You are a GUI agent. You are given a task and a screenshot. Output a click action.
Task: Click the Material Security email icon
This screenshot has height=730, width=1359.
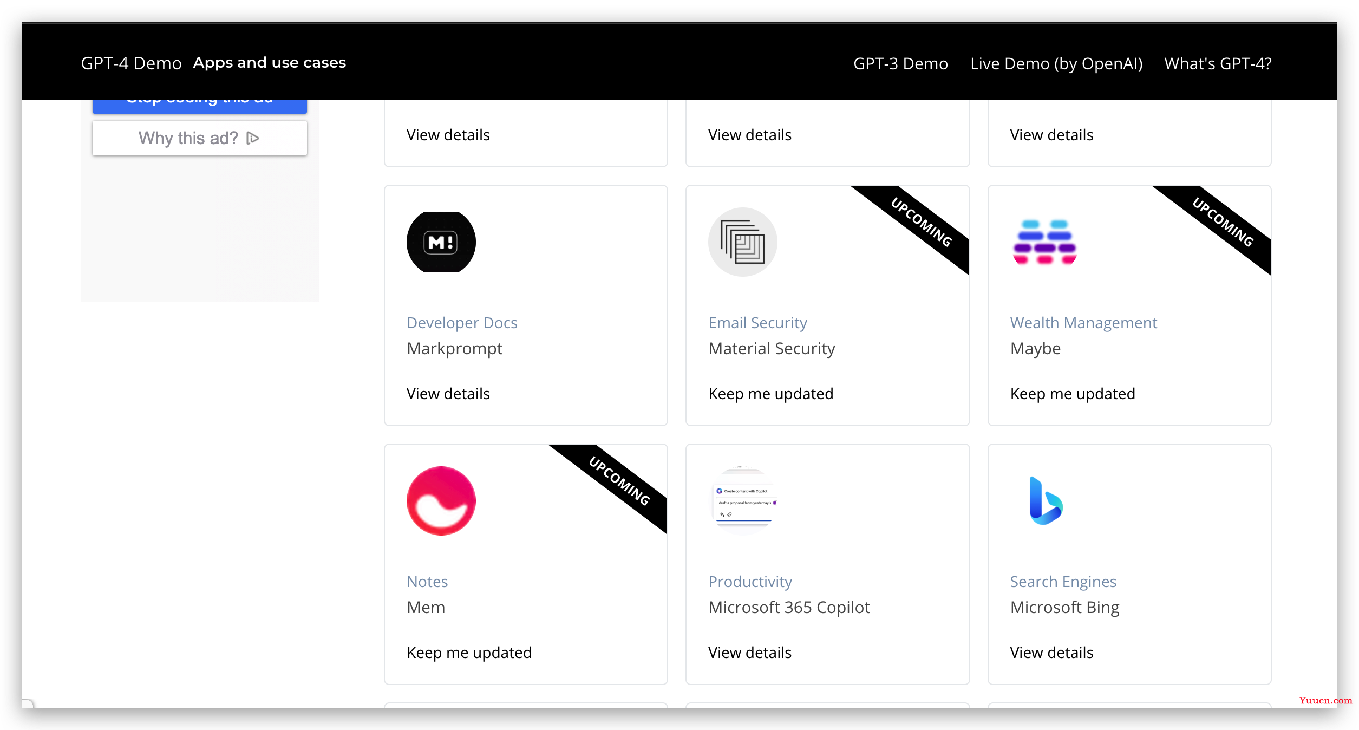click(x=743, y=242)
